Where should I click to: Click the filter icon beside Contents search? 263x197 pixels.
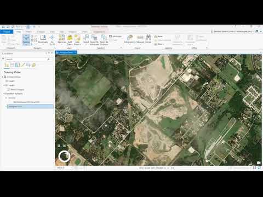click(3, 59)
